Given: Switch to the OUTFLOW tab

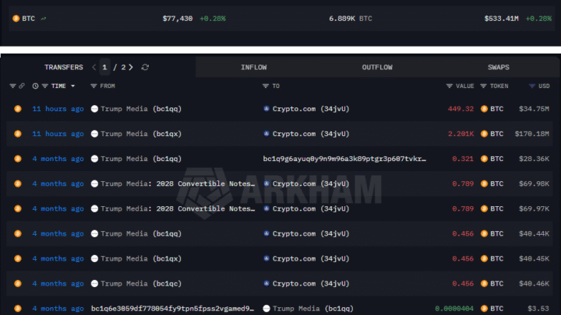Looking at the screenshot, I should [377, 67].
